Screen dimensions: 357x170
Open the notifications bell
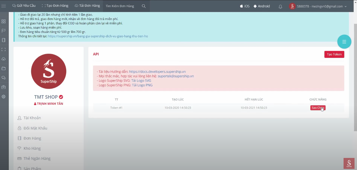click(280, 7)
